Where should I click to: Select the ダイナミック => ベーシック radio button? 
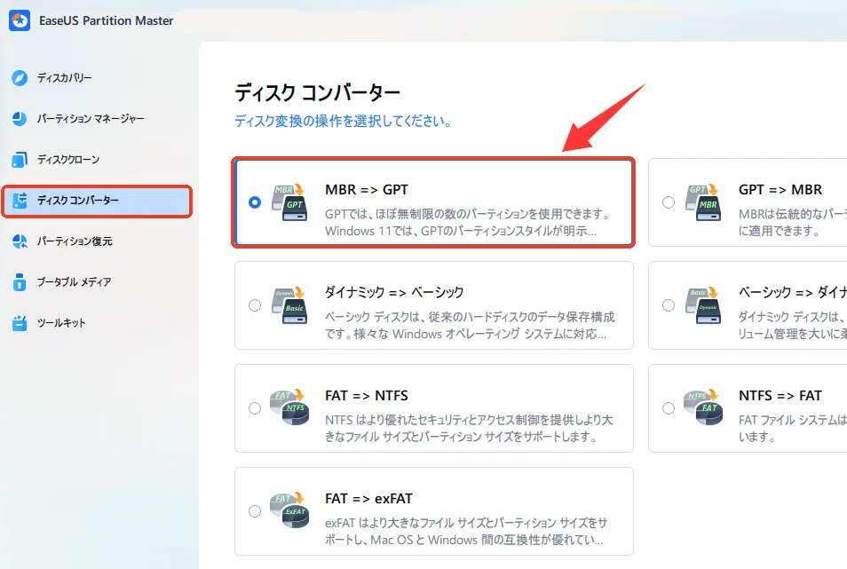tap(255, 305)
